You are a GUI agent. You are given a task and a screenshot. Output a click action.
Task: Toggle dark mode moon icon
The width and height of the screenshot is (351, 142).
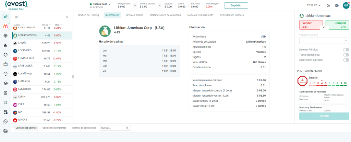click(328, 5)
